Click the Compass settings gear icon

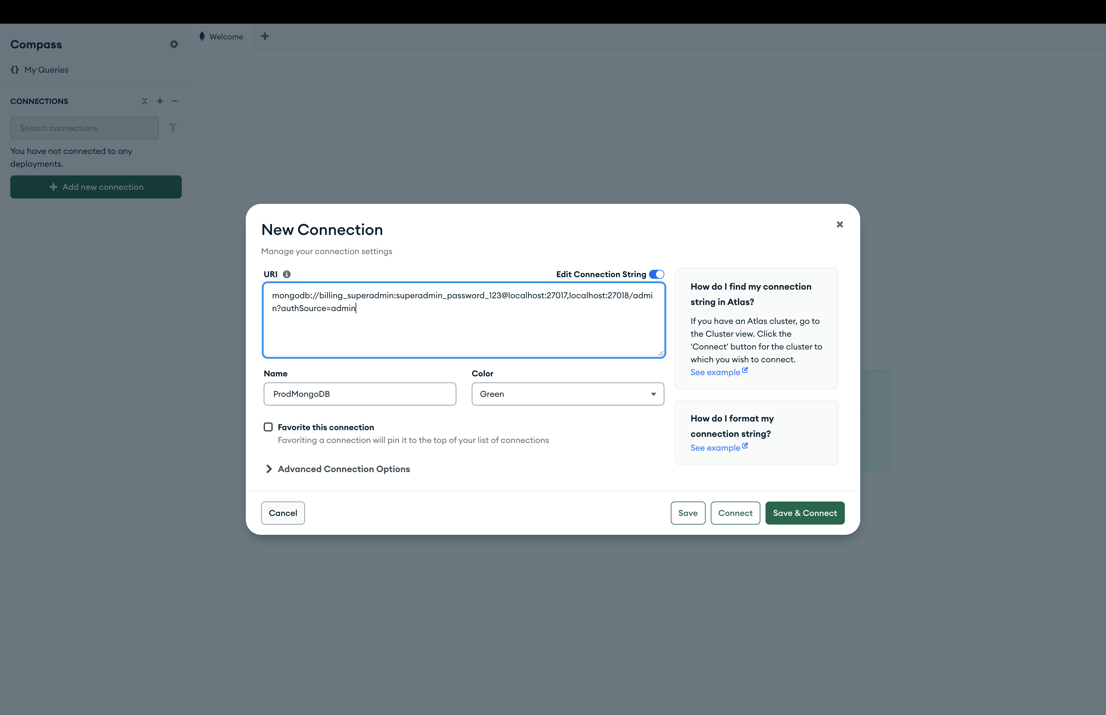tap(174, 44)
